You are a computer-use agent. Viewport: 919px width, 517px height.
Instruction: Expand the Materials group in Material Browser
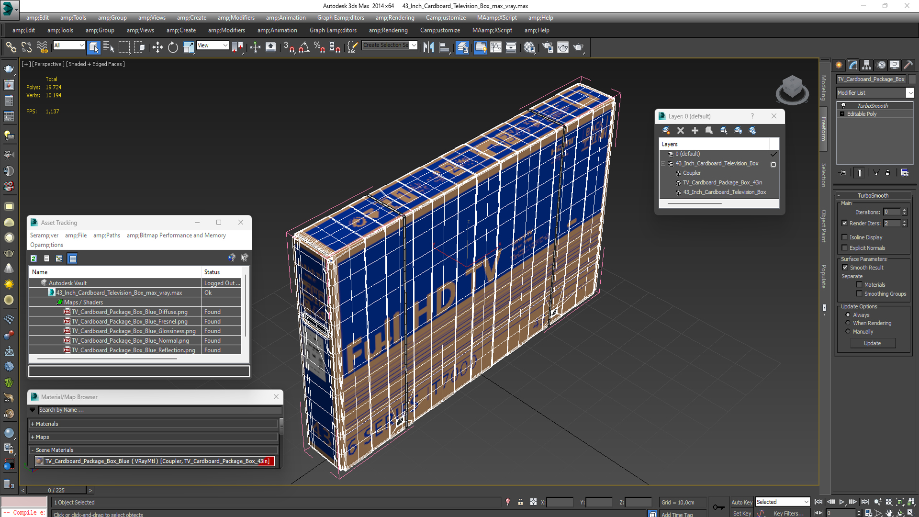(33, 424)
